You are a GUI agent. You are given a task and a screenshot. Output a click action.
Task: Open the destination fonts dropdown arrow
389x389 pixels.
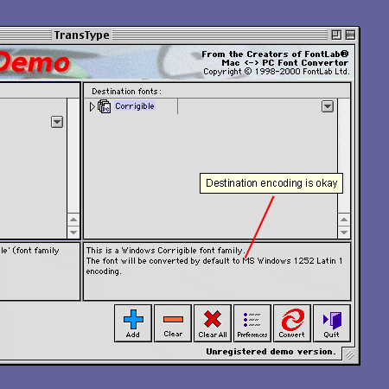pos(328,106)
